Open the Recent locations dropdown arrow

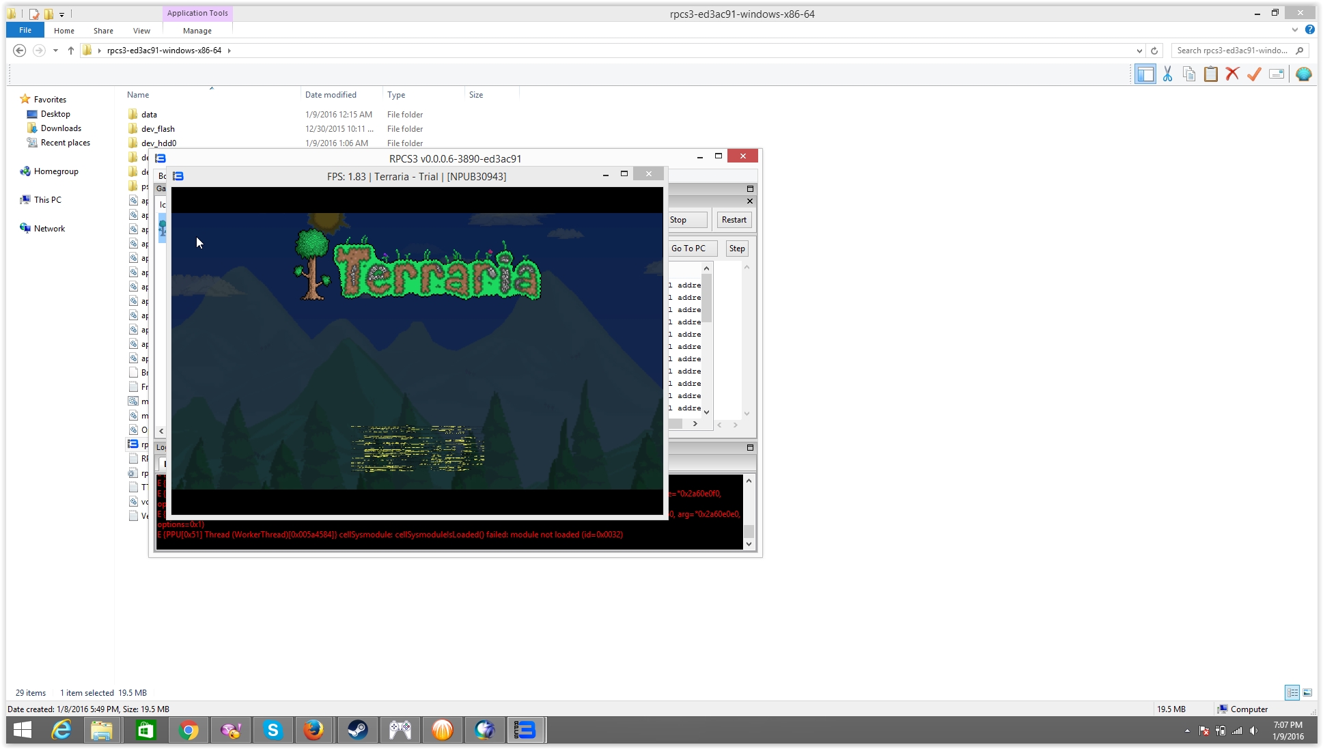55,51
